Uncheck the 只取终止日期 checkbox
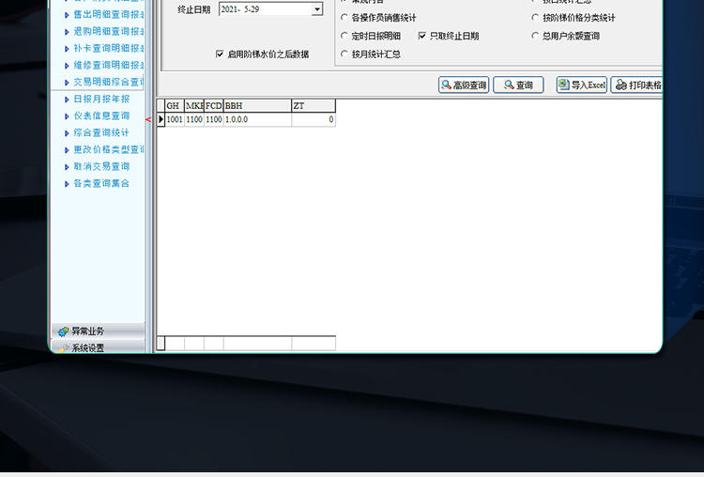Image resolution: width=704 pixels, height=477 pixels. (x=422, y=36)
